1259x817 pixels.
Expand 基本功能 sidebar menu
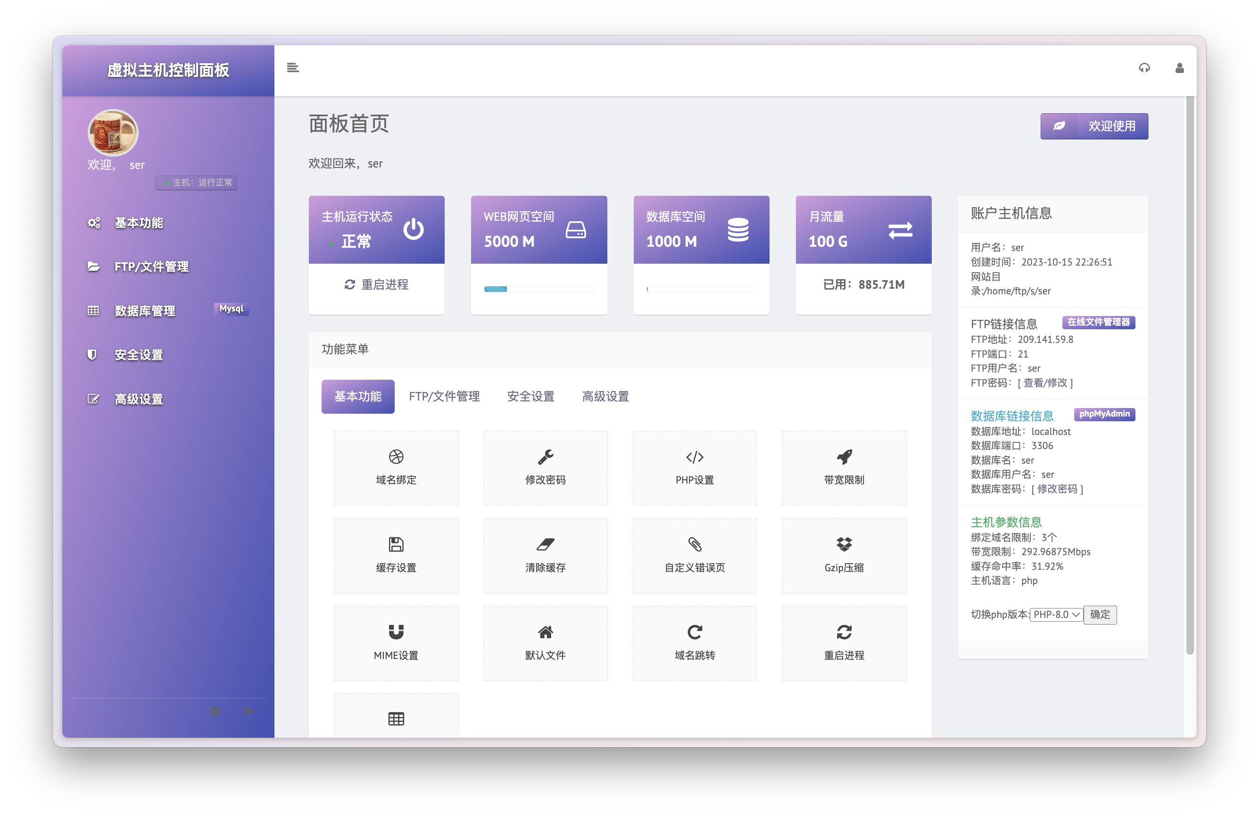click(x=139, y=223)
